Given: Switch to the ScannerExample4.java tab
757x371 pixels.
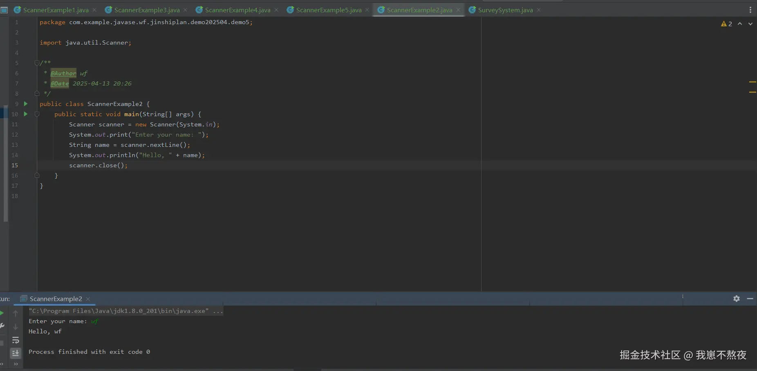Looking at the screenshot, I should click(x=237, y=10).
